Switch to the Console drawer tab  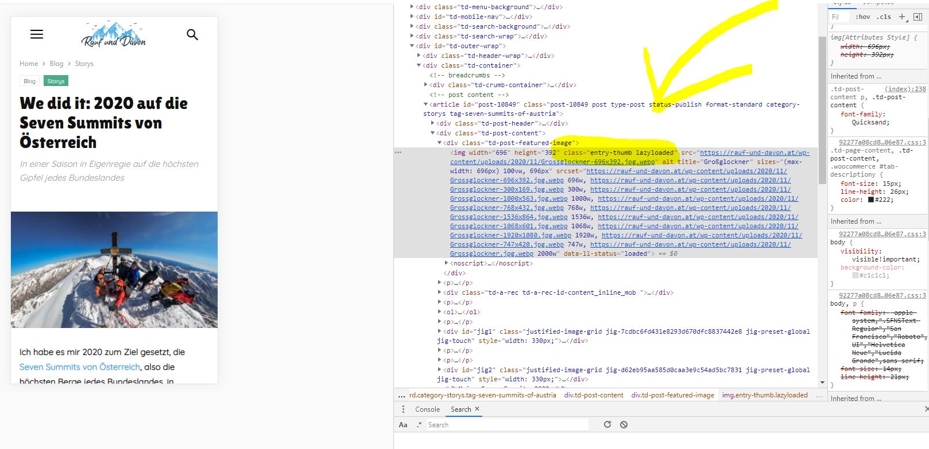(x=428, y=409)
